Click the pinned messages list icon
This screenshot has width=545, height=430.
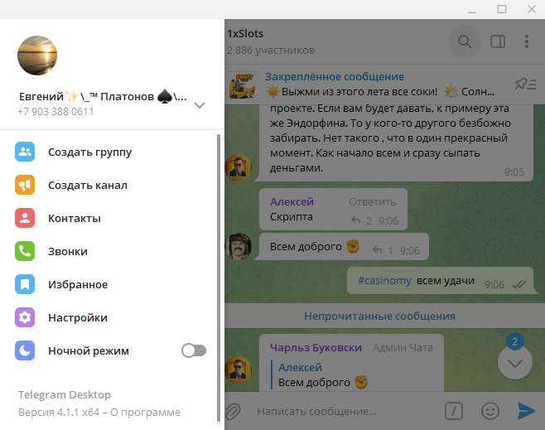[525, 84]
